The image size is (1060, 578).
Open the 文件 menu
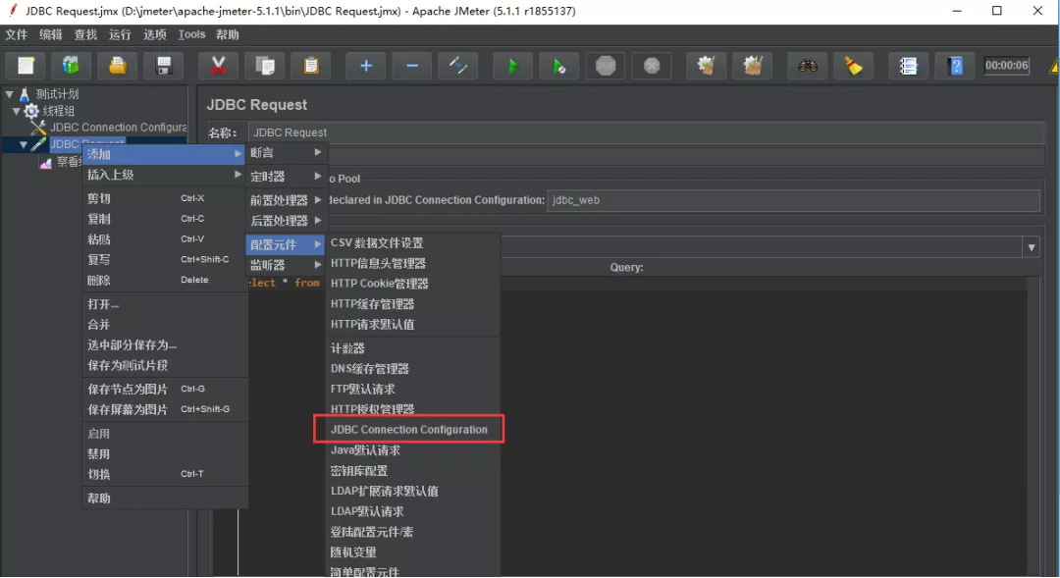point(17,34)
